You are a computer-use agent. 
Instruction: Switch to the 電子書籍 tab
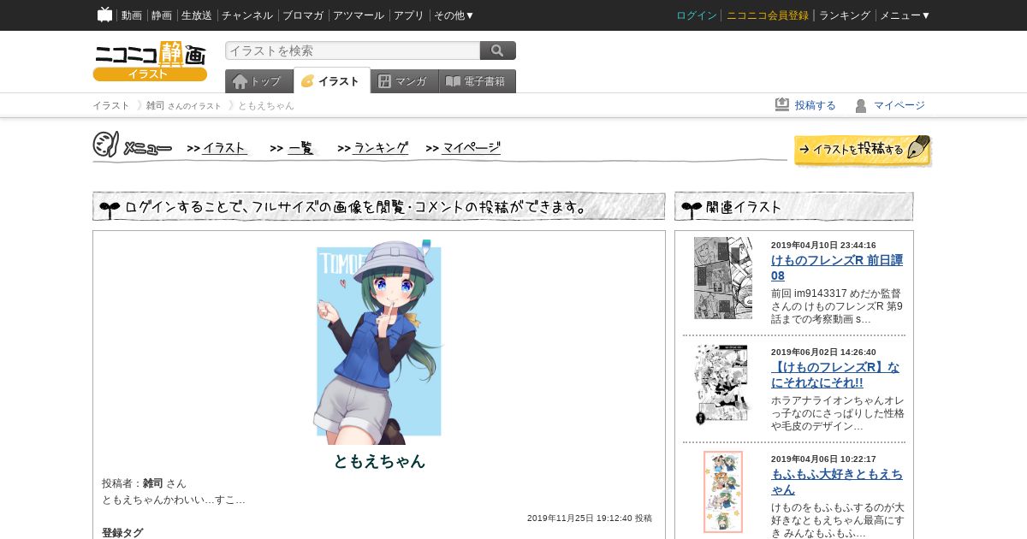point(478,81)
